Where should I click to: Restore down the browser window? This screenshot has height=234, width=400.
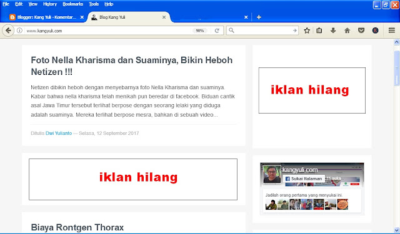point(386,5)
